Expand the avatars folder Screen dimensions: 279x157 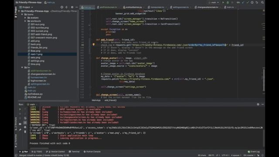pyautogui.click(x=25, y=18)
